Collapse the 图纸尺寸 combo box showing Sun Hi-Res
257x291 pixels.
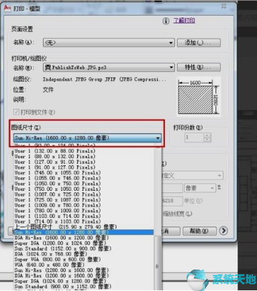pyautogui.click(x=87, y=138)
